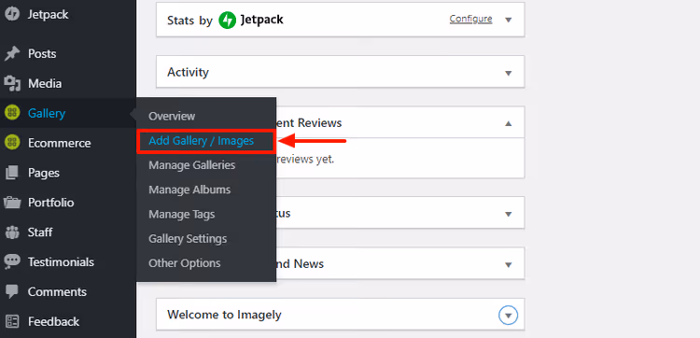Viewport: 700px width, 338px height.
Task: Expand the widget below Recent Reviews
Action: pyautogui.click(x=508, y=214)
